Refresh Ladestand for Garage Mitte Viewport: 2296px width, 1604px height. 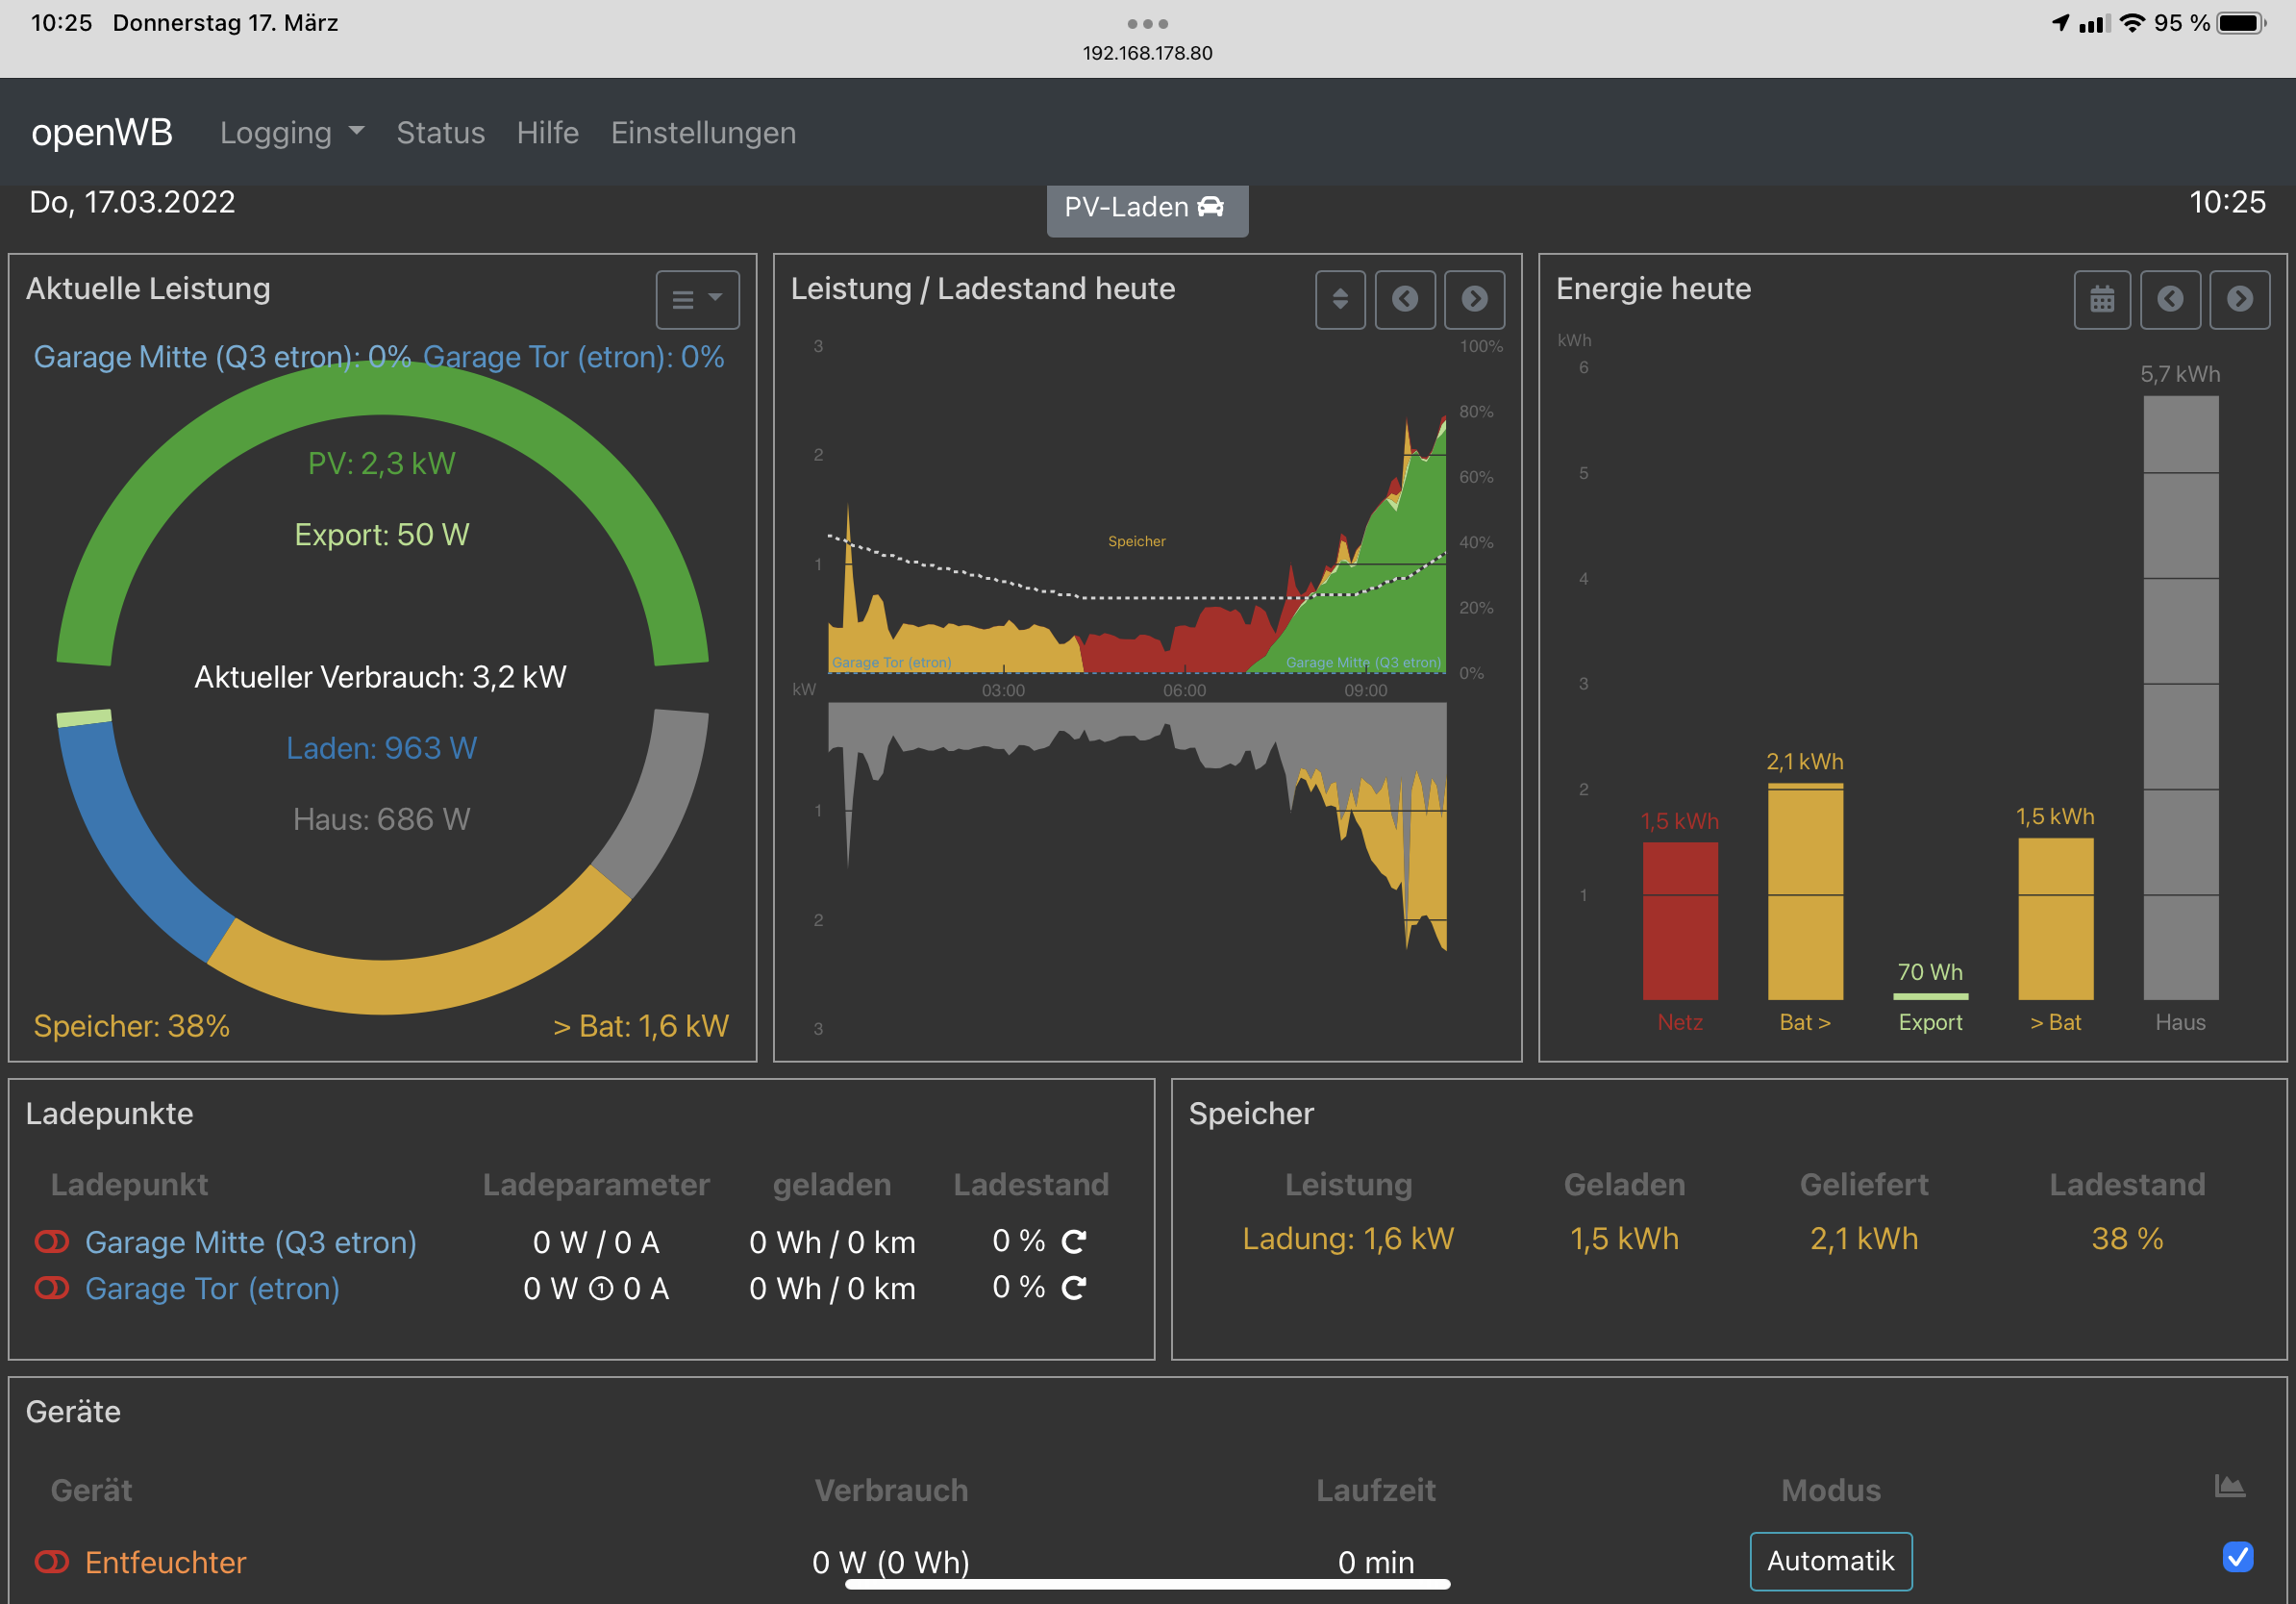tap(1074, 1241)
